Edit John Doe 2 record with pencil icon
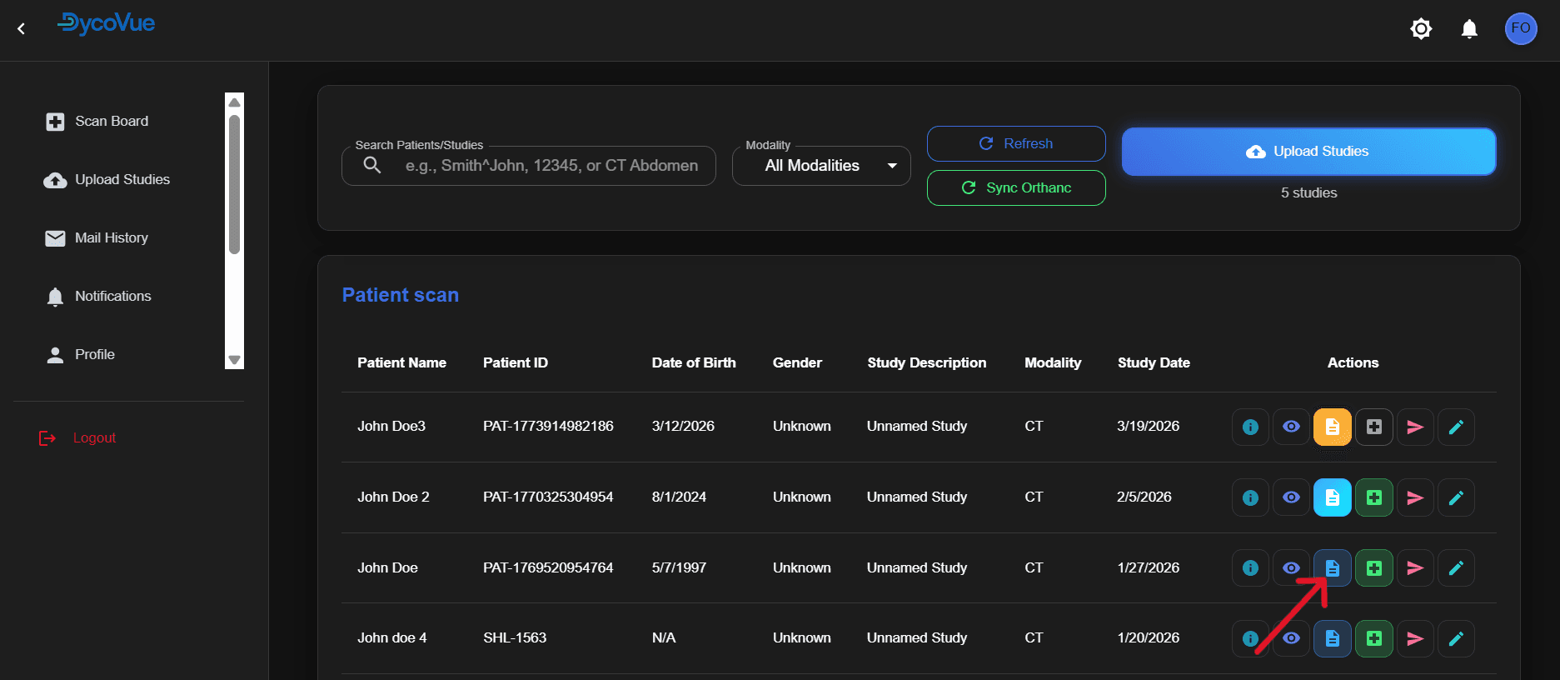This screenshot has width=1560, height=680. (1456, 497)
